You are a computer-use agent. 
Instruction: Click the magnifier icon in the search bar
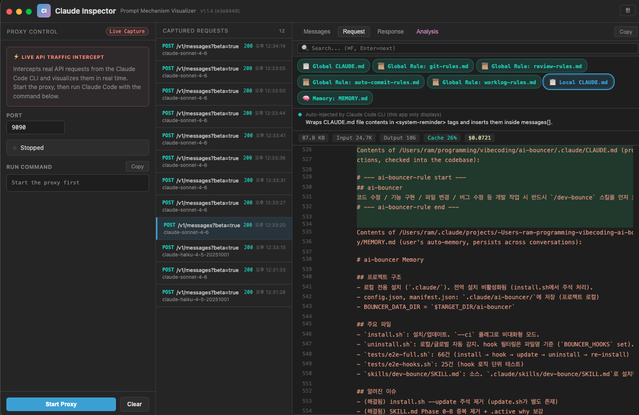tap(305, 48)
